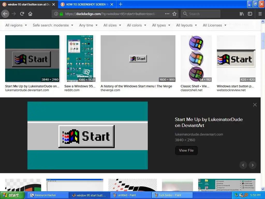Viewport: 265px width, 199px height.
Task: Open the All colors filter
Action: (x=137, y=25)
